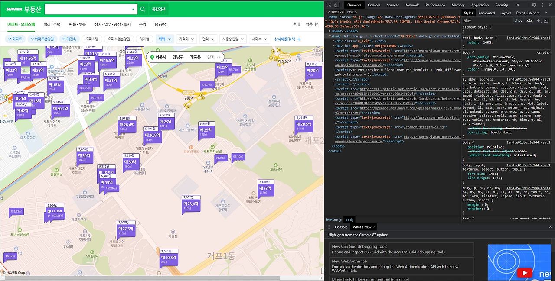Open the 매매 trade type dropdown
The image size is (555, 281).
(165, 39)
